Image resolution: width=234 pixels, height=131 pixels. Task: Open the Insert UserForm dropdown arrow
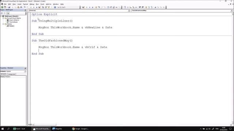[x=7, y=7]
